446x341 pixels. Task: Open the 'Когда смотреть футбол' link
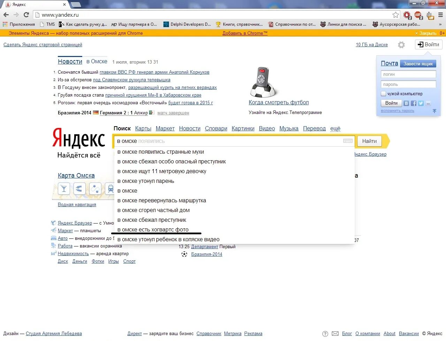pos(279,103)
